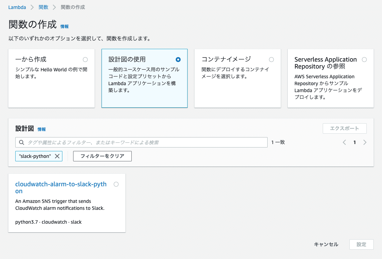Open the 情報 link beside 関数の作成

(64, 26)
